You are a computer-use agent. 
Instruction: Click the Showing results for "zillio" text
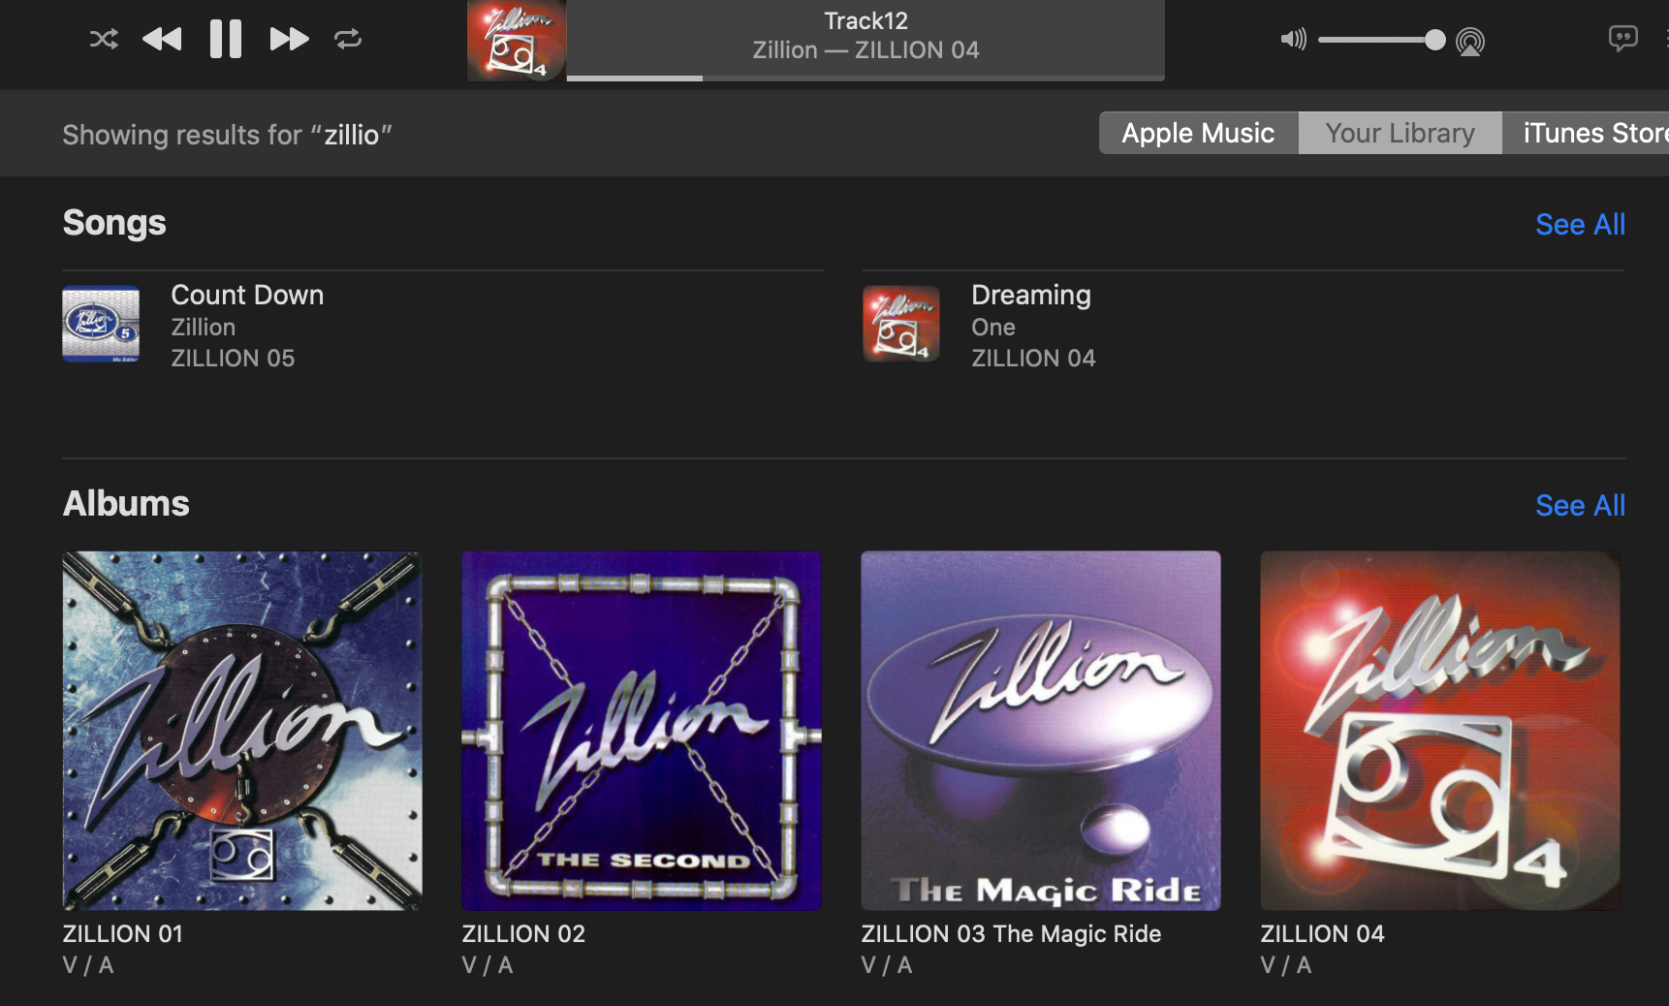click(x=227, y=135)
